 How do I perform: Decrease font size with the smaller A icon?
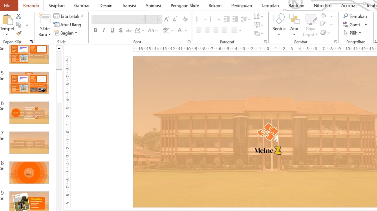pos(175,19)
